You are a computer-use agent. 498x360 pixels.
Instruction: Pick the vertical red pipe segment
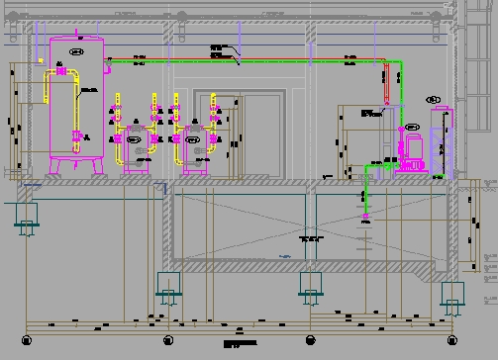coord(386,83)
